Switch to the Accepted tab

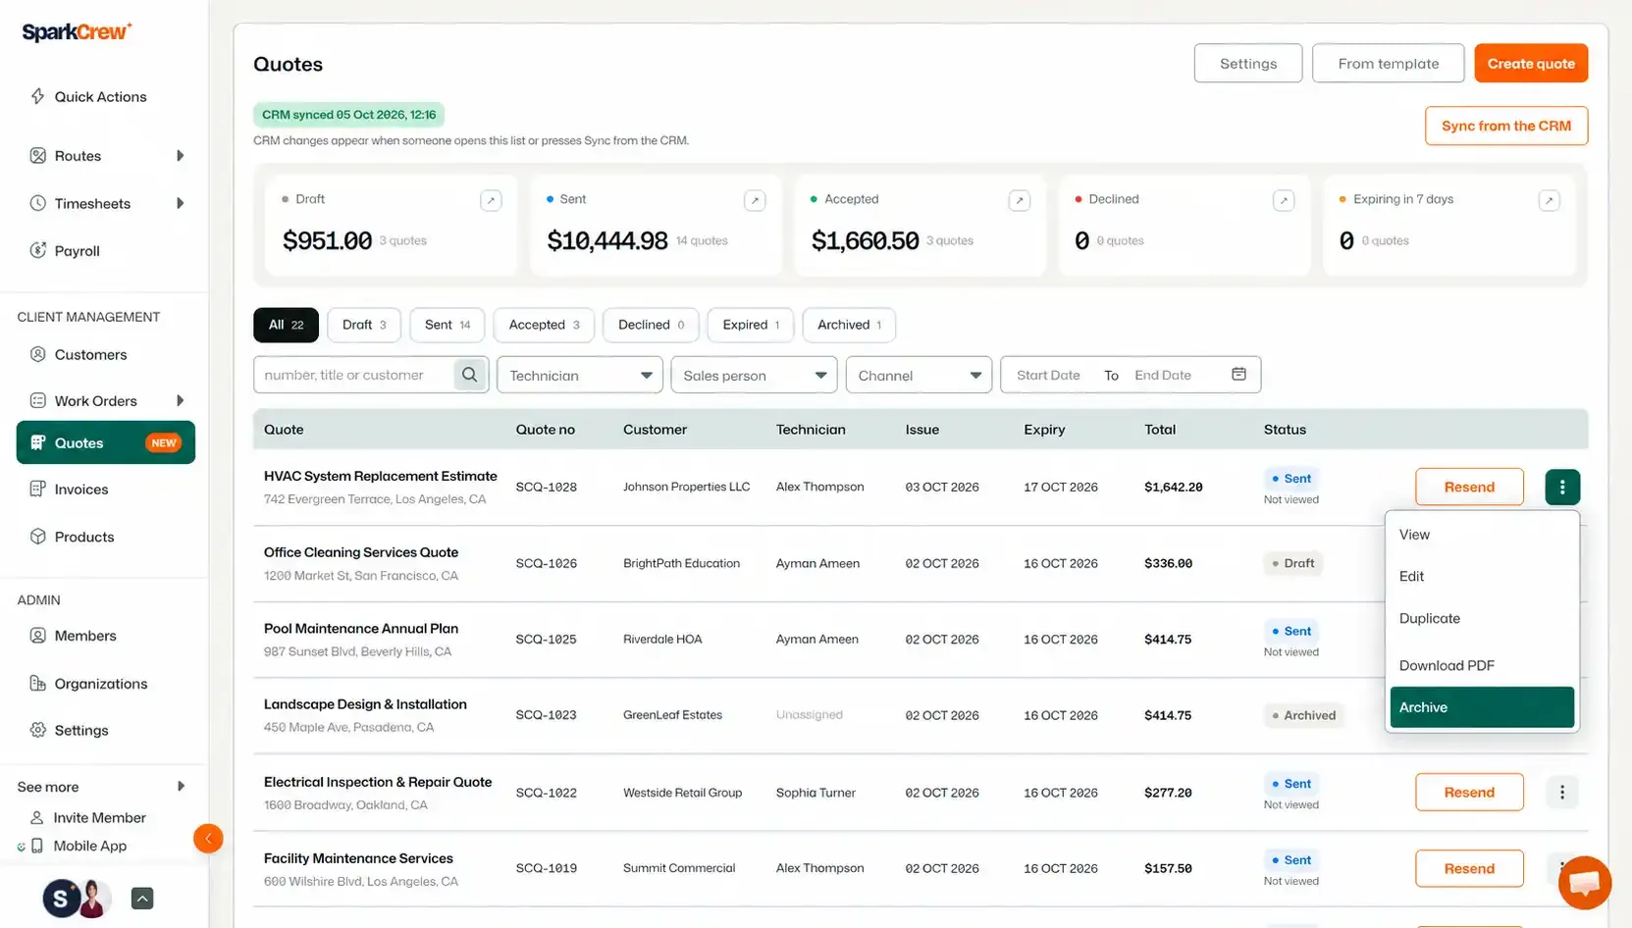[x=544, y=325]
